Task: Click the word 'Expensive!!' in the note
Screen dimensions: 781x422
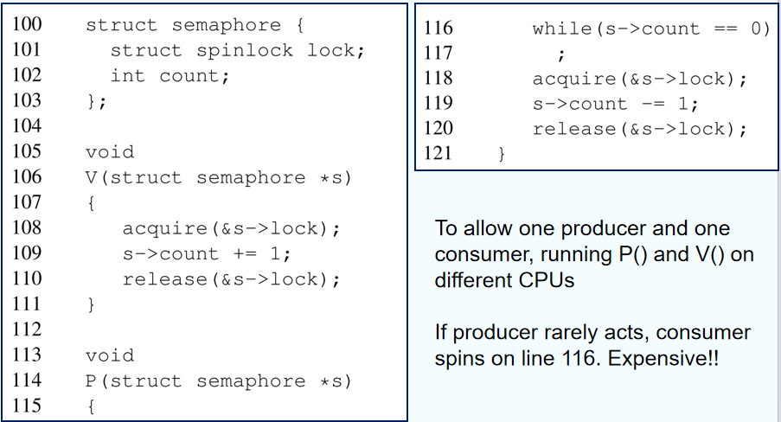Action: pos(663,358)
